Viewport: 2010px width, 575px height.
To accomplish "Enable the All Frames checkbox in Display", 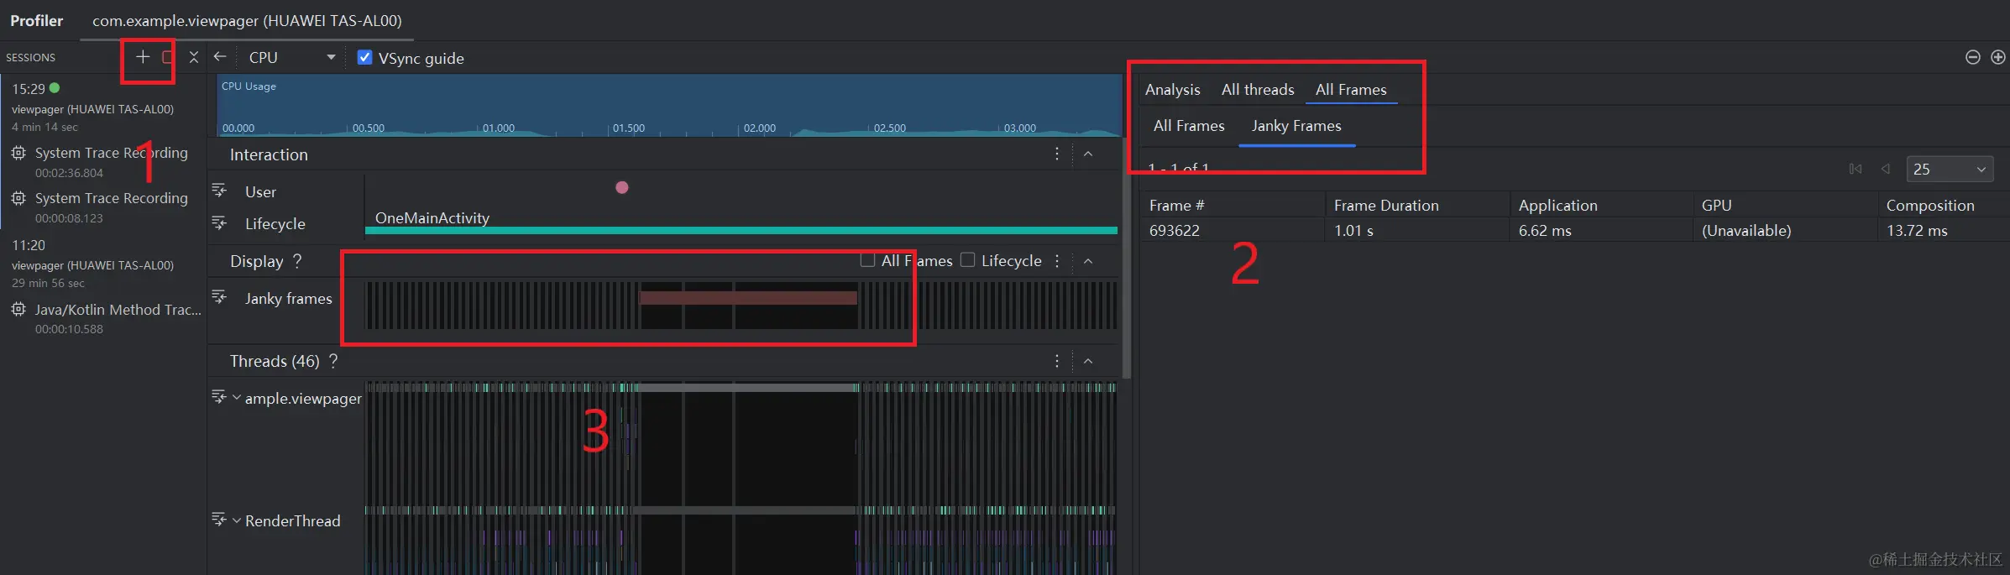I will [x=867, y=260].
